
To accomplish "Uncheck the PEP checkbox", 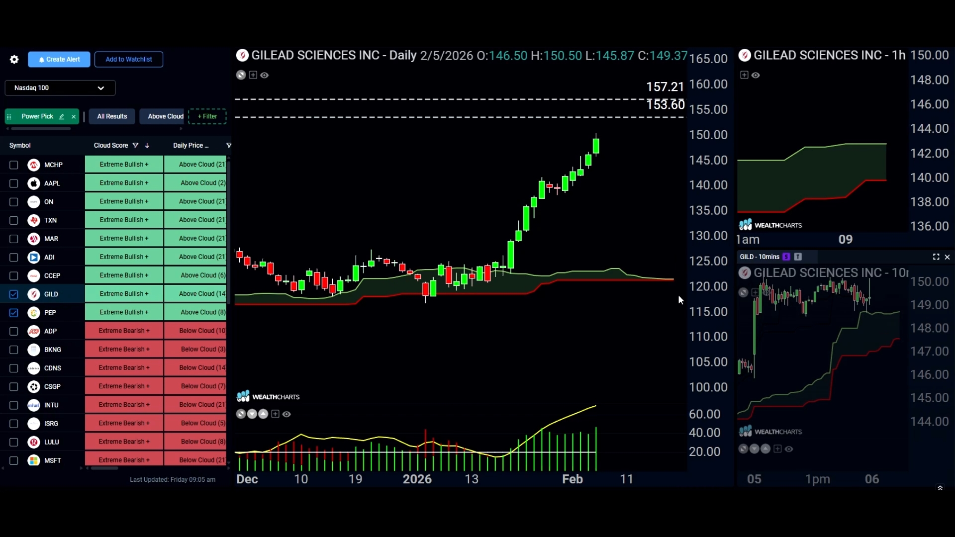I will coord(13,313).
